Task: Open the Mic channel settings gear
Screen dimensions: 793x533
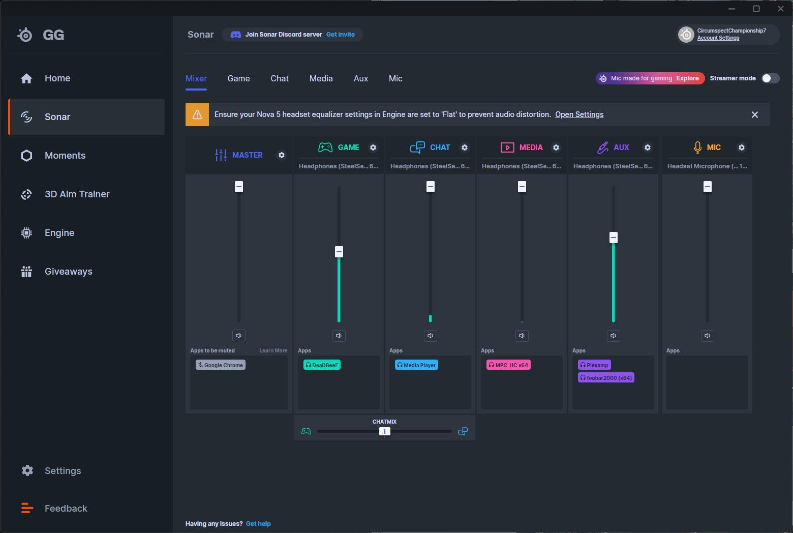Action: 742,147
